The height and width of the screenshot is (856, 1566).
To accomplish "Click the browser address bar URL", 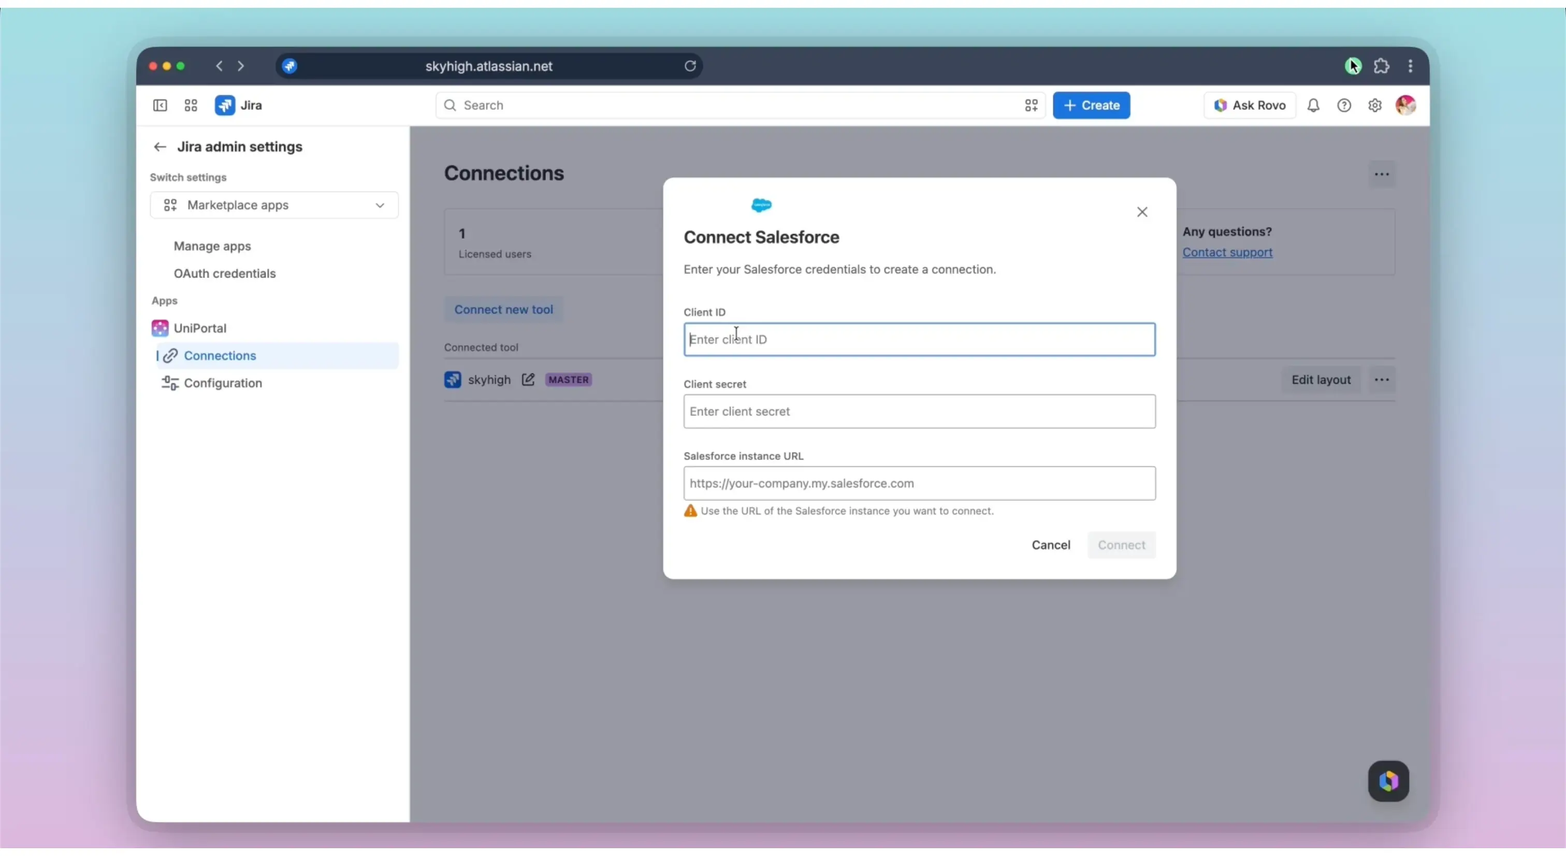I will [489, 66].
